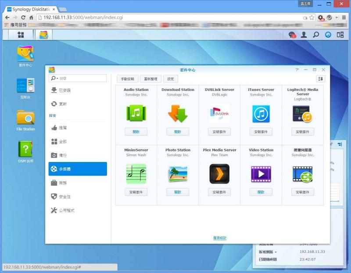351x273 pixels.
Task: Close the Synology DiskStation browser tab
Action: tap(54, 9)
